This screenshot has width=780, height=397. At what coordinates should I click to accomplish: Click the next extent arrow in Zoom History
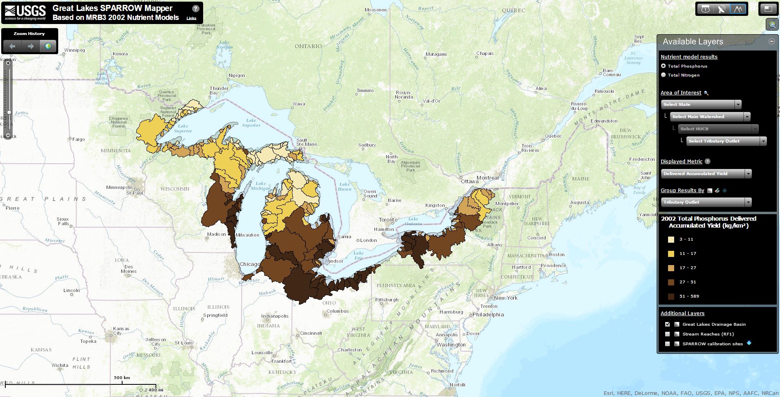(31, 46)
